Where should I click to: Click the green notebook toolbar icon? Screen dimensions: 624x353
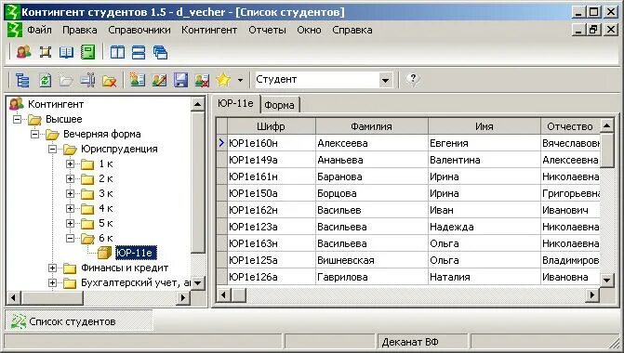[x=88, y=52]
